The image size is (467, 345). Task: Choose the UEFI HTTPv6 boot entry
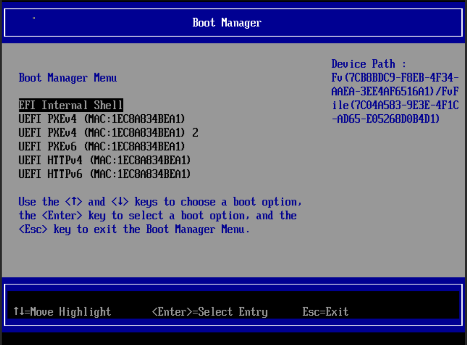pos(104,174)
